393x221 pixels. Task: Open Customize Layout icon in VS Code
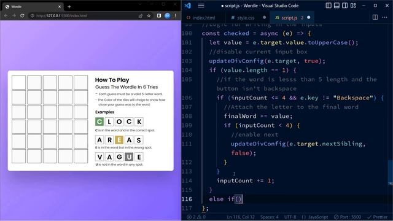353,6
